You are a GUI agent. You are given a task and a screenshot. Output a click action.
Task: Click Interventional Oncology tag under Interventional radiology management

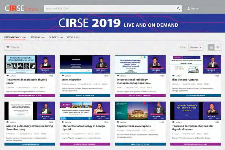coord(140,95)
